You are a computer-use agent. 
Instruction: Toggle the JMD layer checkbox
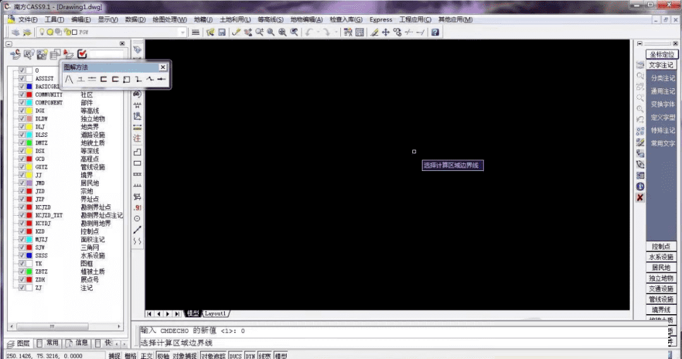click(21, 183)
